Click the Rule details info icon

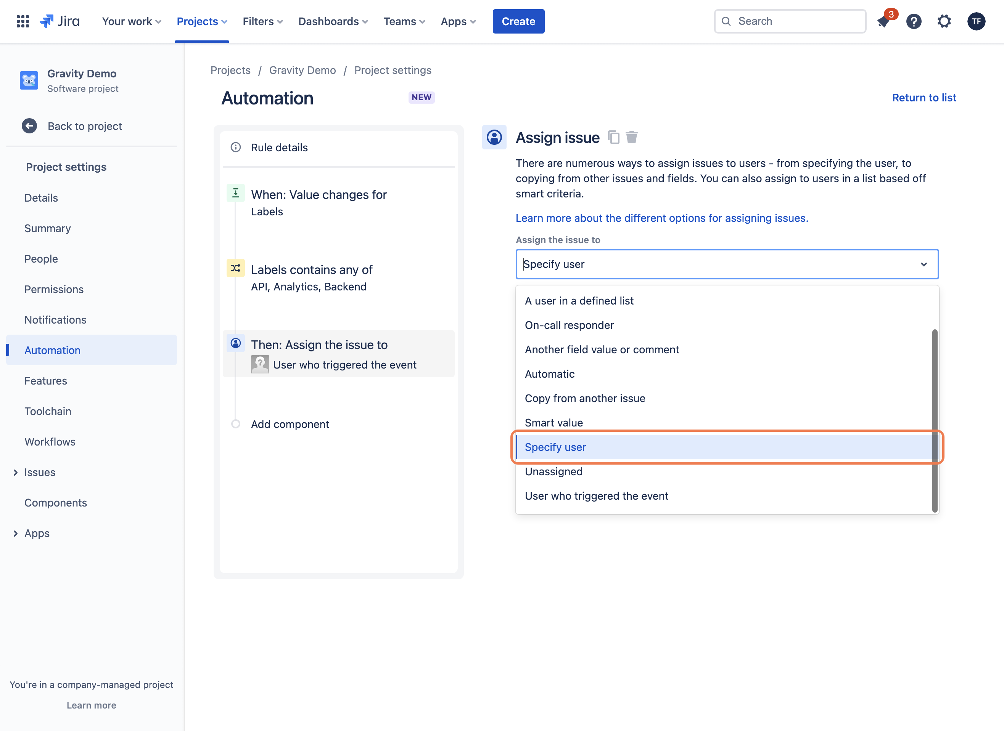pos(236,147)
